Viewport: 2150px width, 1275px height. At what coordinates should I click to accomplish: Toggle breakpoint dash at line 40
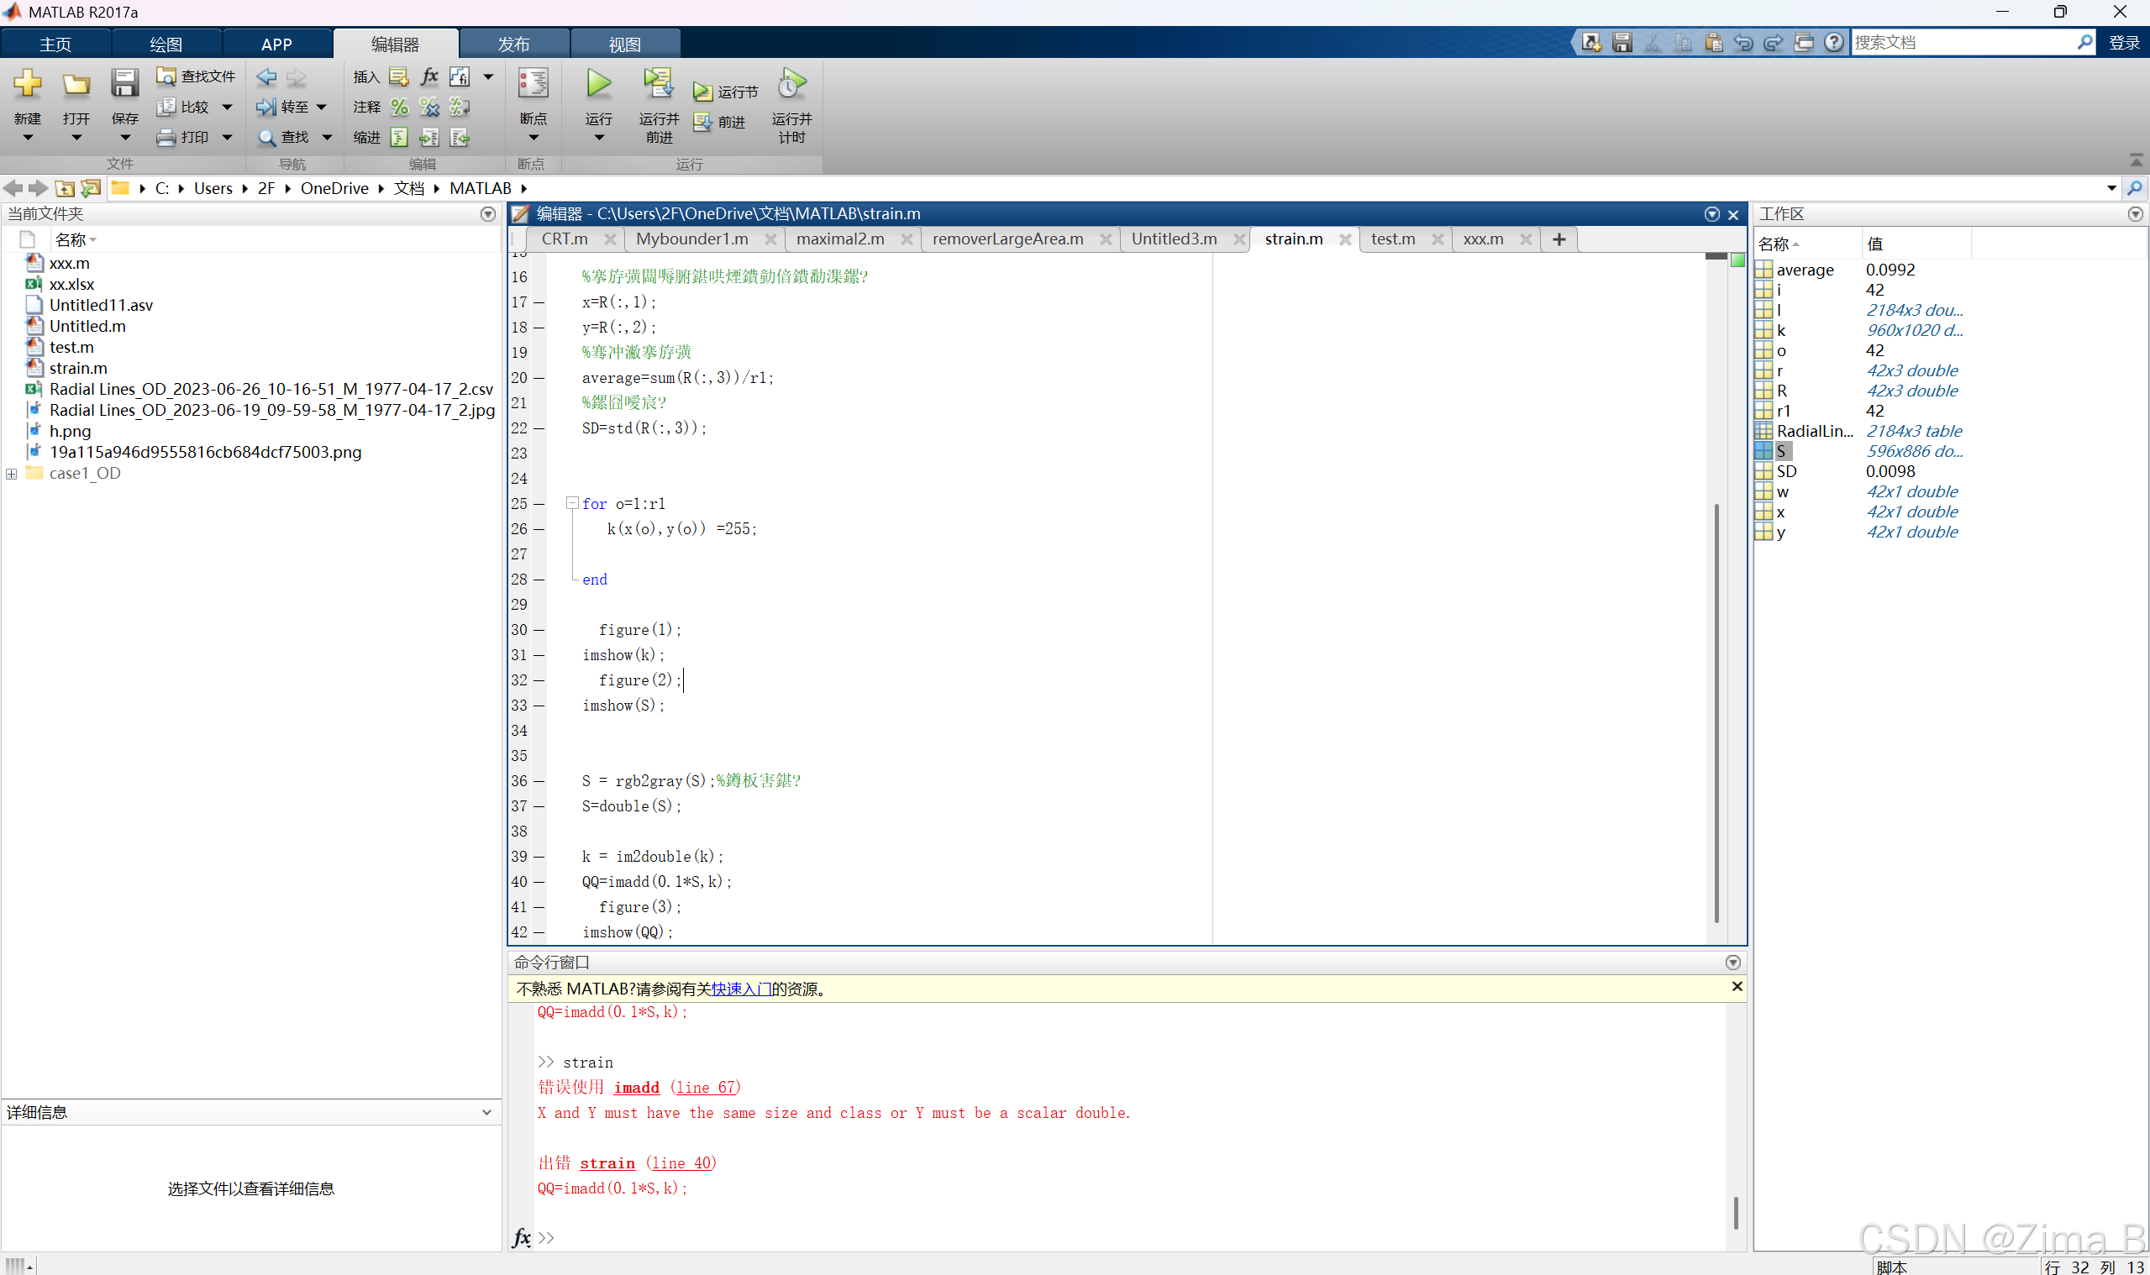pyautogui.click(x=539, y=882)
